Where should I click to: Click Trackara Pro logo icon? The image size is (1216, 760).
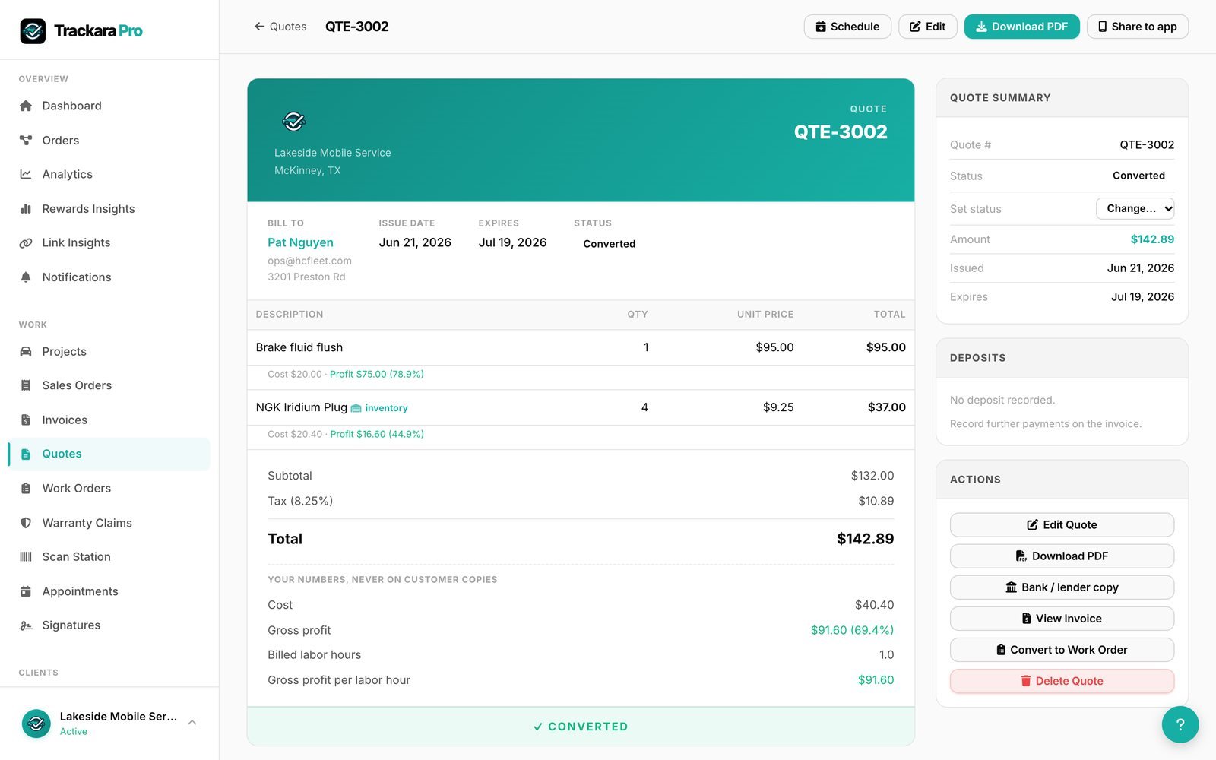click(33, 31)
